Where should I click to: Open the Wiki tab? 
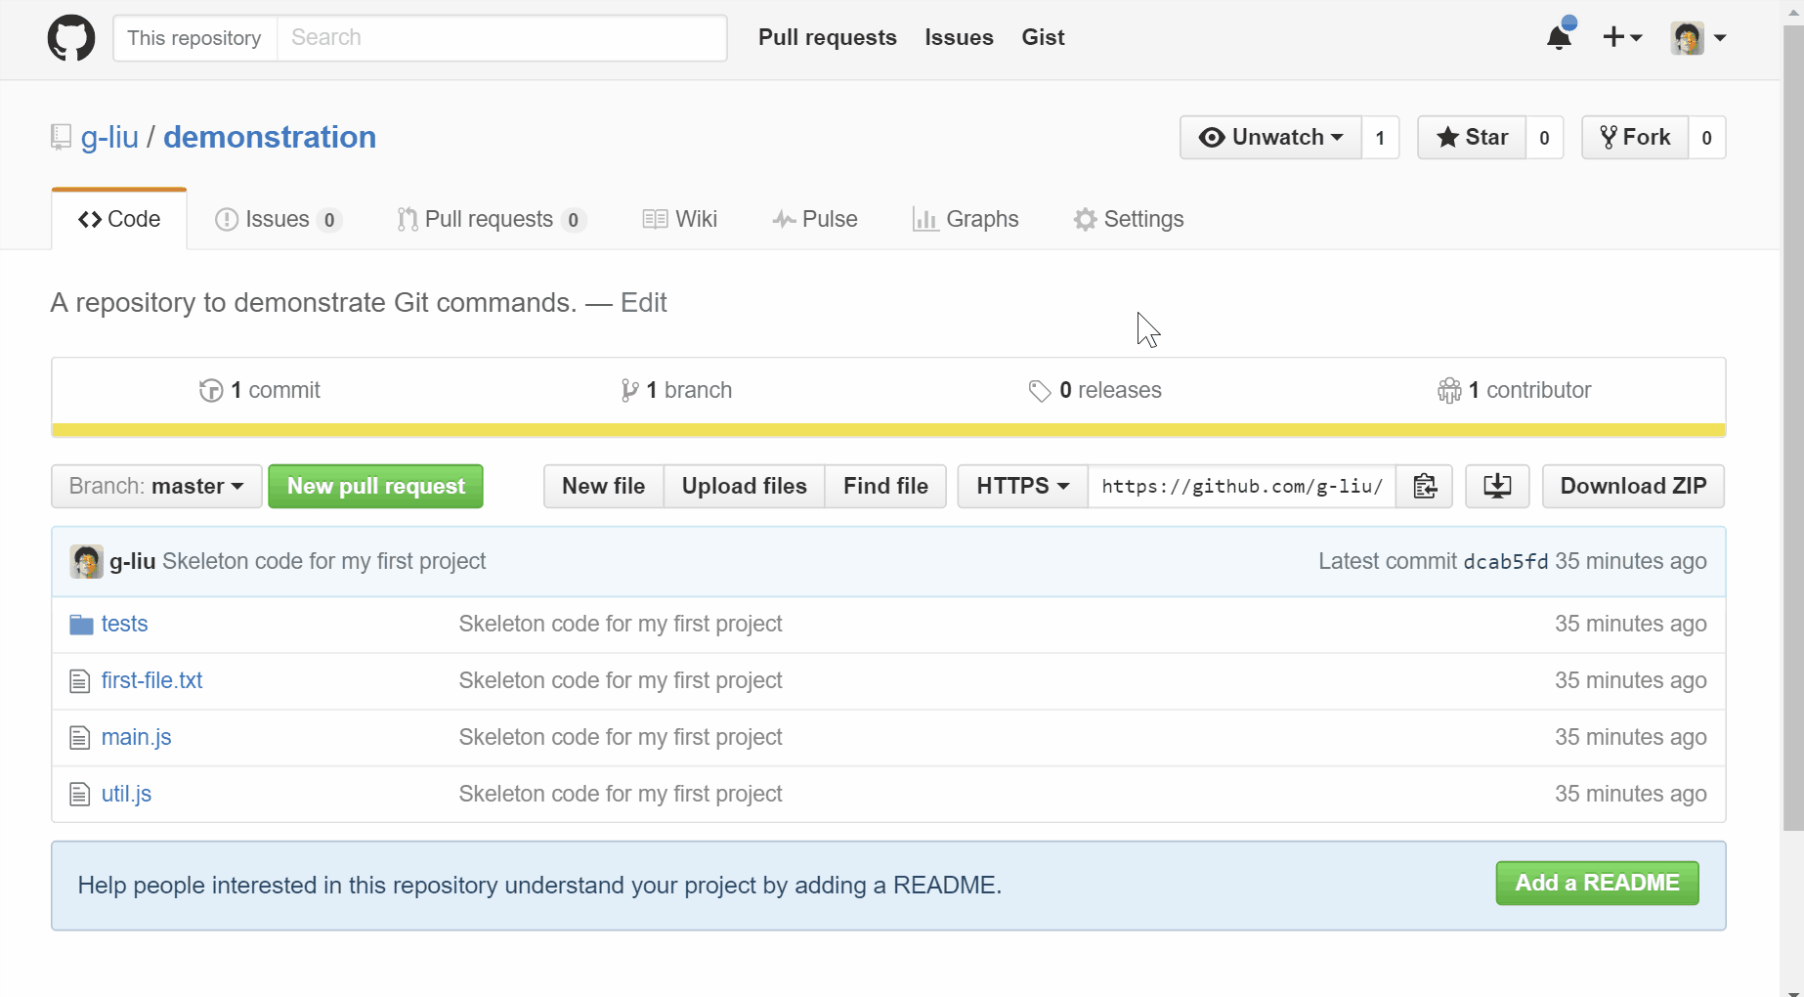coord(680,219)
